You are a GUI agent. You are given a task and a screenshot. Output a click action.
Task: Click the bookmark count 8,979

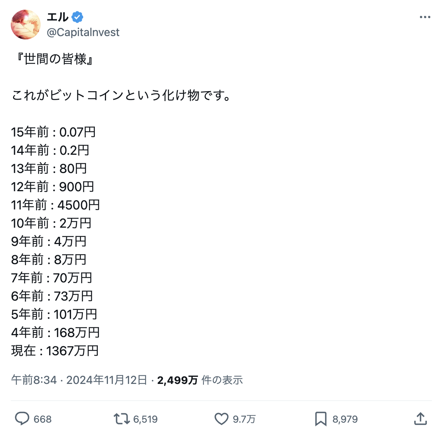pos(343,419)
